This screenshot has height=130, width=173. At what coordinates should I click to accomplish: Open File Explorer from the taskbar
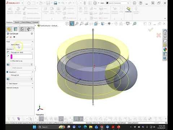pos(91,127)
